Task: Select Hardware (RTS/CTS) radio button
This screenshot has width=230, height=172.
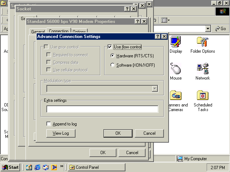Action: [112, 56]
